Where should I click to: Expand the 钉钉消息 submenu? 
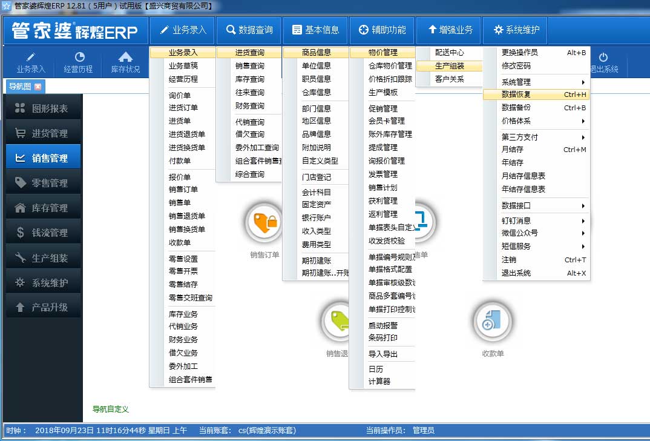[x=536, y=220]
